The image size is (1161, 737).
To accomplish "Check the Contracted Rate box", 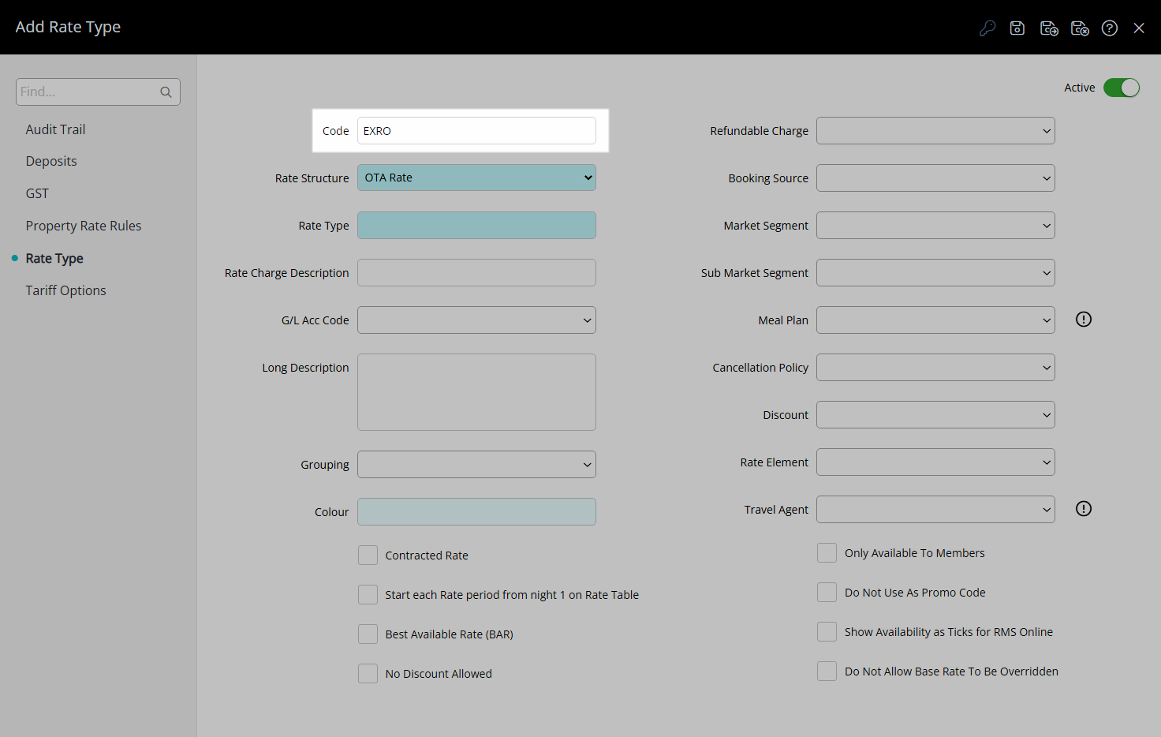I will pyautogui.click(x=368, y=556).
